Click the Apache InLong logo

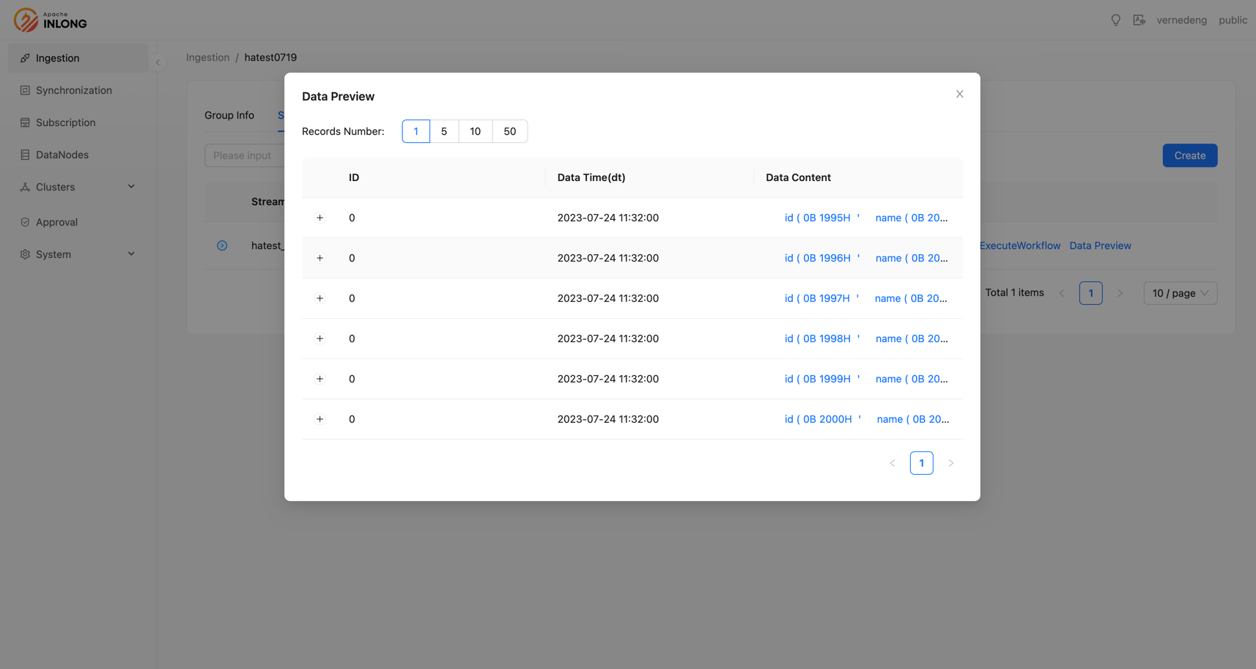(x=50, y=20)
